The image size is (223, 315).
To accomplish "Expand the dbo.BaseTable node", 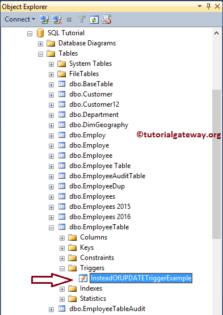I will tap(52, 85).
